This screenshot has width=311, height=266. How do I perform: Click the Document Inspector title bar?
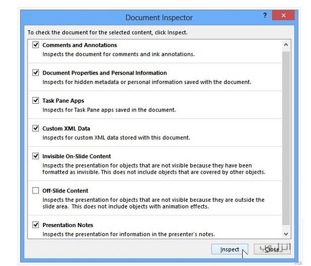pyautogui.click(x=155, y=18)
